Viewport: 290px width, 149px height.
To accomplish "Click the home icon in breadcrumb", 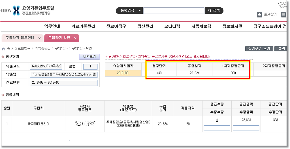I will (x=3, y=48).
